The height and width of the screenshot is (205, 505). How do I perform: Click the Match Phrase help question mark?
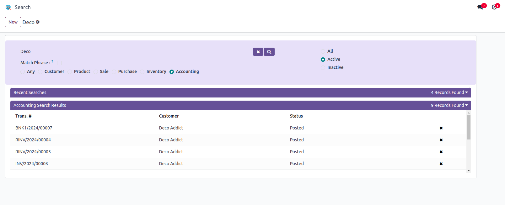[52, 61]
